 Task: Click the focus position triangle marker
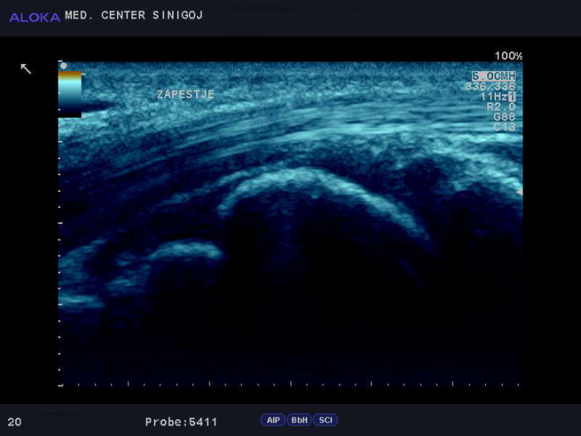[519, 192]
